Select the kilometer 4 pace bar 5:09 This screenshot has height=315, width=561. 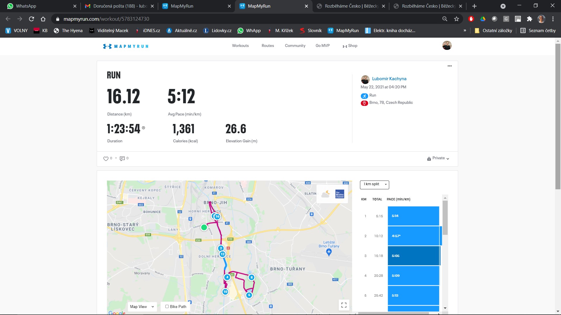tap(413, 276)
